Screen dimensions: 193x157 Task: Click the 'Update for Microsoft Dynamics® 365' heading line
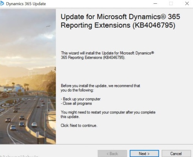tap(120, 17)
